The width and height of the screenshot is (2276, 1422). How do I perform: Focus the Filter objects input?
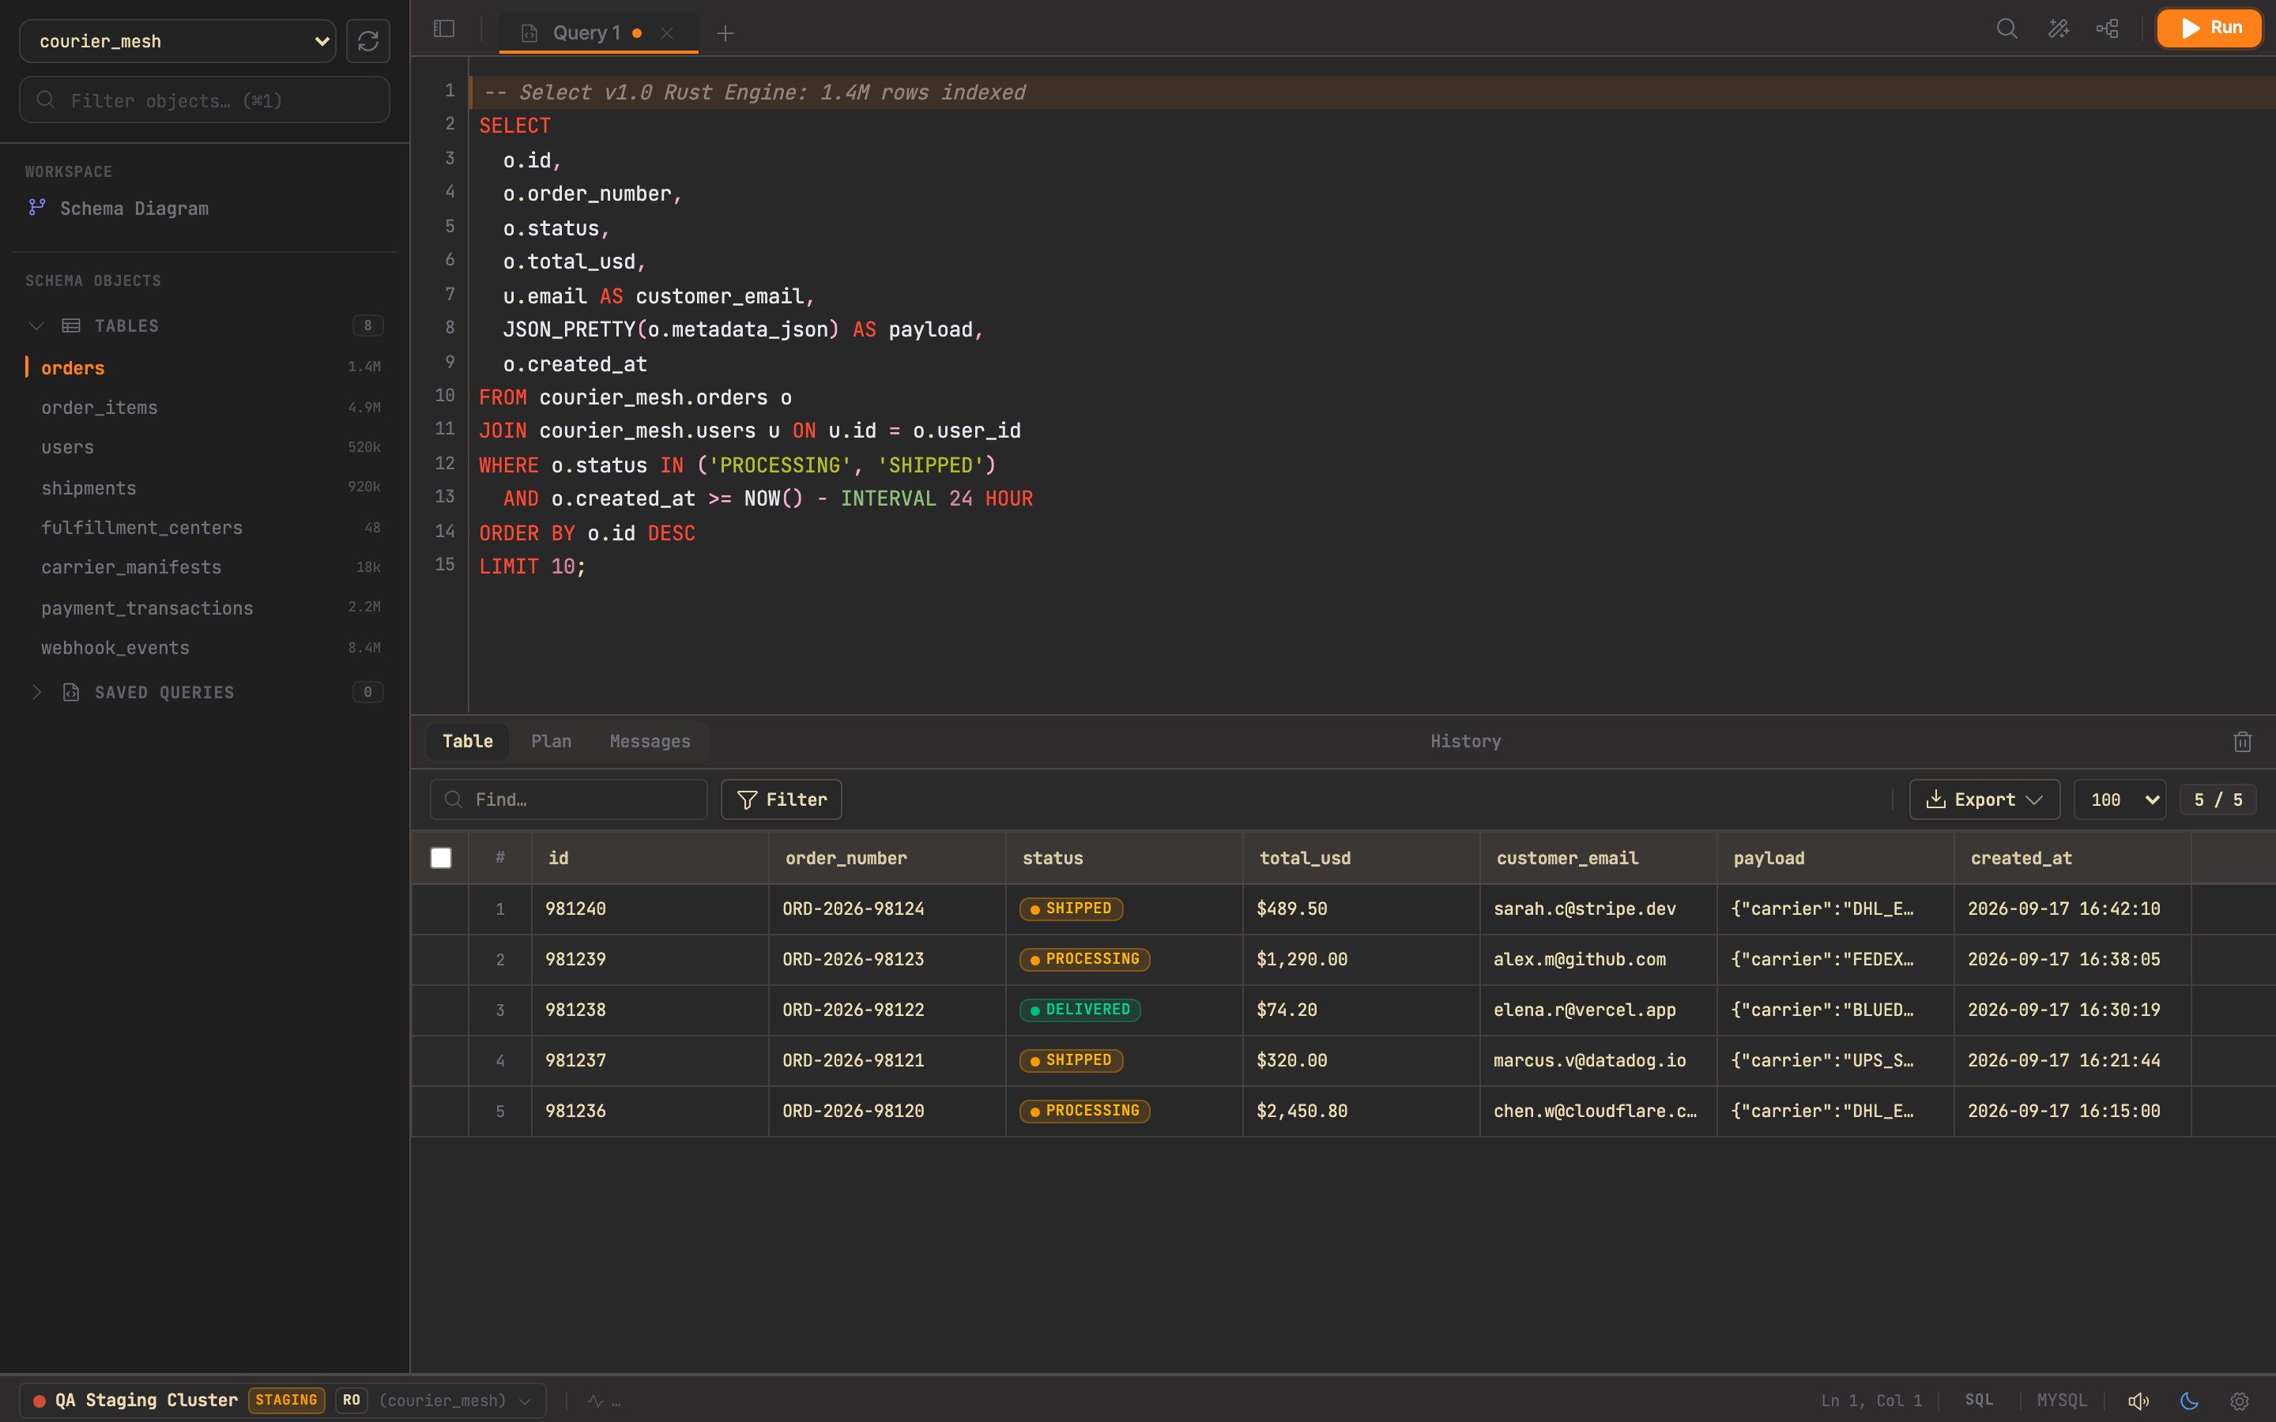pos(205,100)
